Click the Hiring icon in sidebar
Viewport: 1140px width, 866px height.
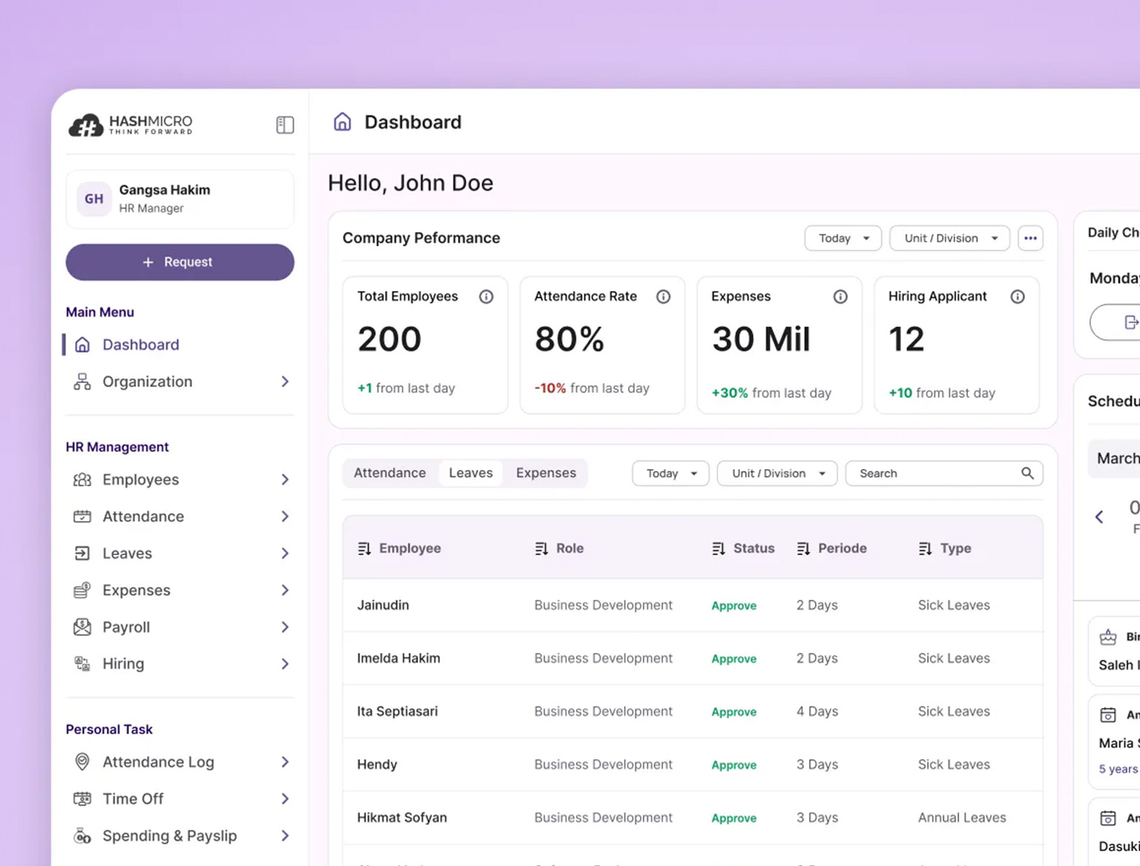tap(82, 663)
